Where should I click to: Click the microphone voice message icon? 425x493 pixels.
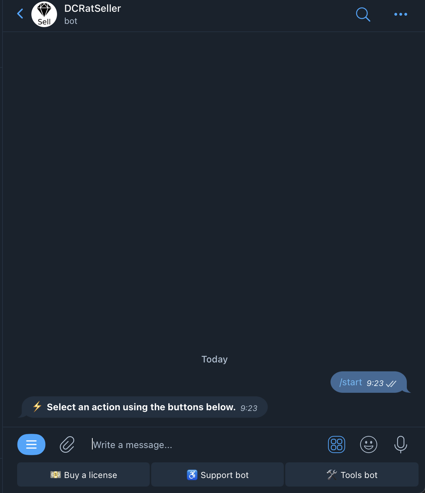point(400,444)
